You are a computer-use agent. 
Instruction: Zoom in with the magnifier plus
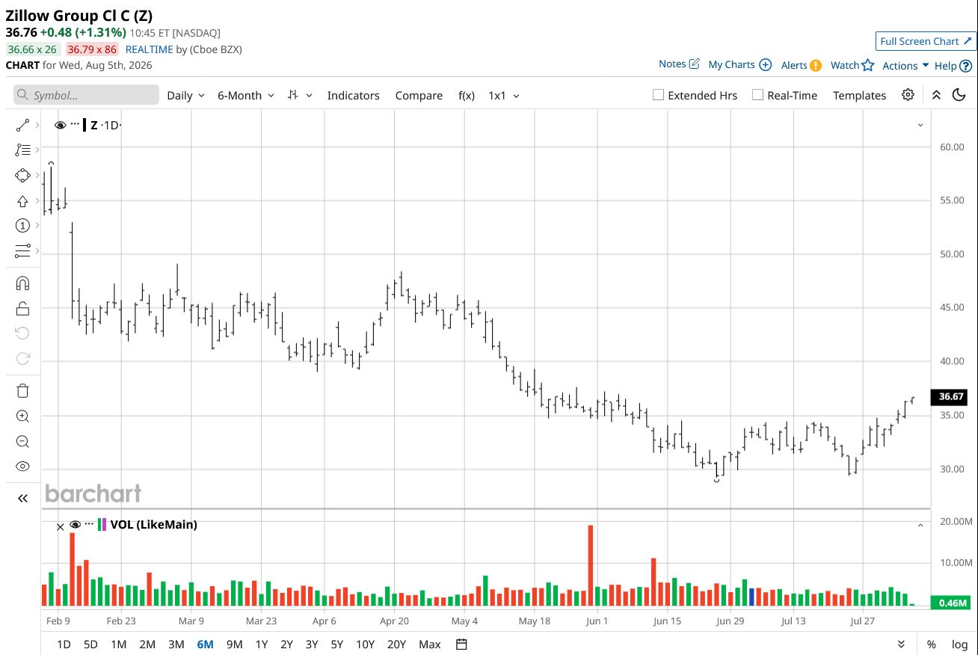click(x=22, y=416)
